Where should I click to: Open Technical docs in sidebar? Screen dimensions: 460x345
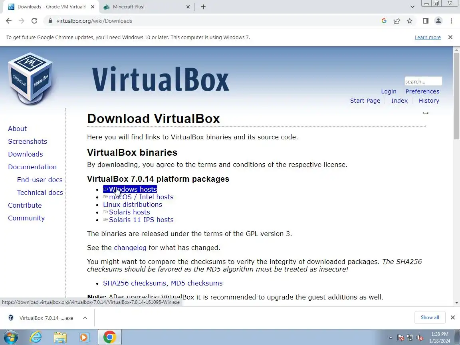40,192
